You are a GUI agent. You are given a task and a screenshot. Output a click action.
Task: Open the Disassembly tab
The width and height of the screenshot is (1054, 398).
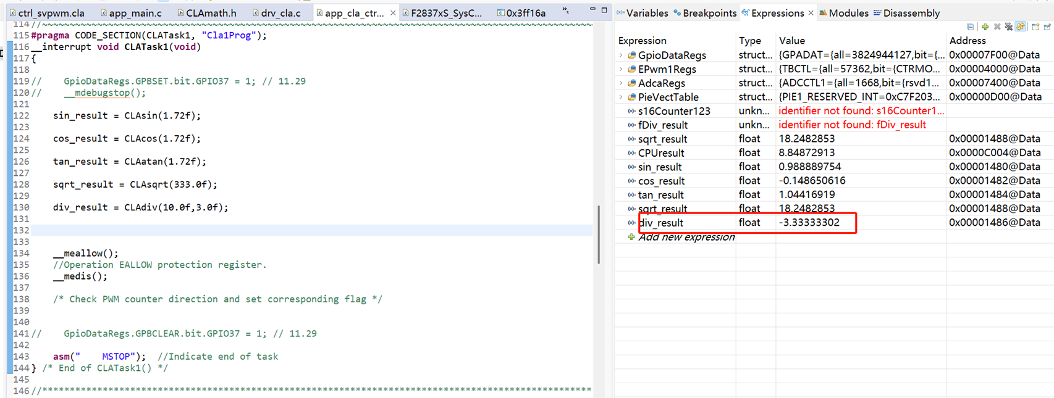(x=906, y=13)
